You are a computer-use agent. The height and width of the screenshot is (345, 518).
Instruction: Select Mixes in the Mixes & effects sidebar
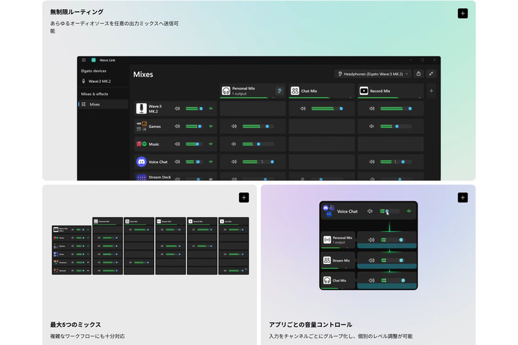tap(104, 104)
